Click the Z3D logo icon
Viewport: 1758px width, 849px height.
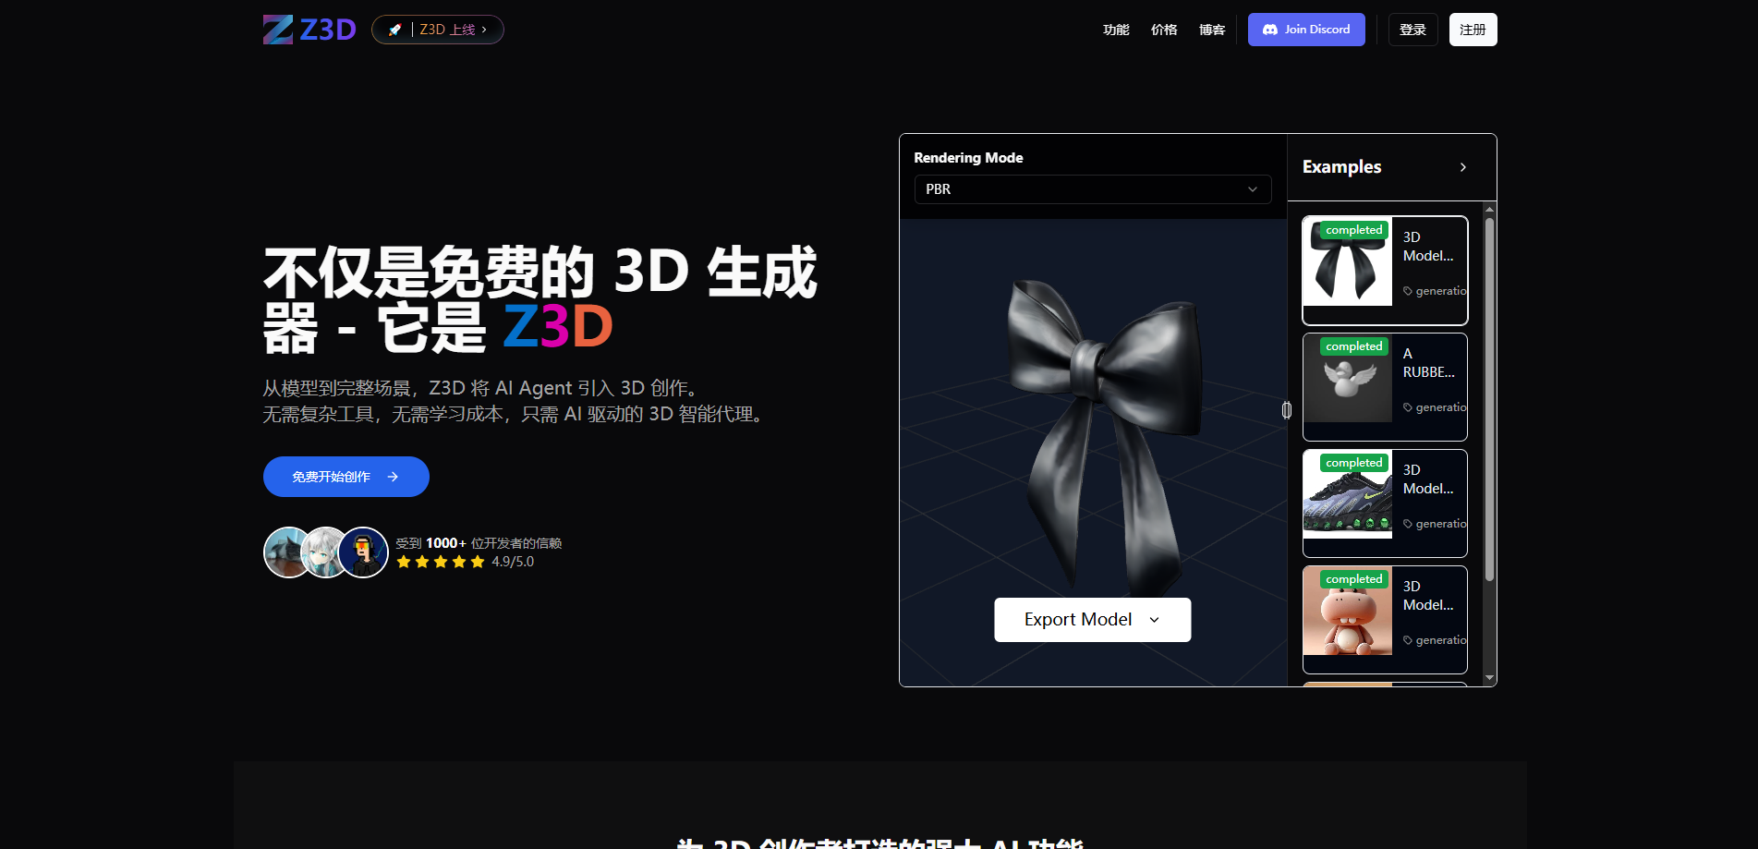tap(276, 29)
